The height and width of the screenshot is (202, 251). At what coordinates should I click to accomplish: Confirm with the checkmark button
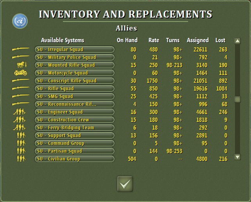click(125, 184)
